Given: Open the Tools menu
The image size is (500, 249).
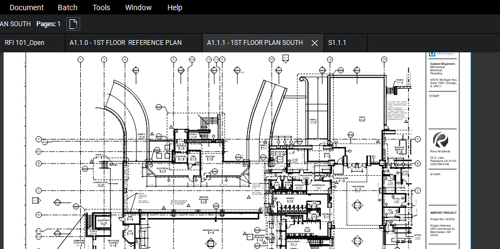Looking at the screenshot, I should coord(101,7).
